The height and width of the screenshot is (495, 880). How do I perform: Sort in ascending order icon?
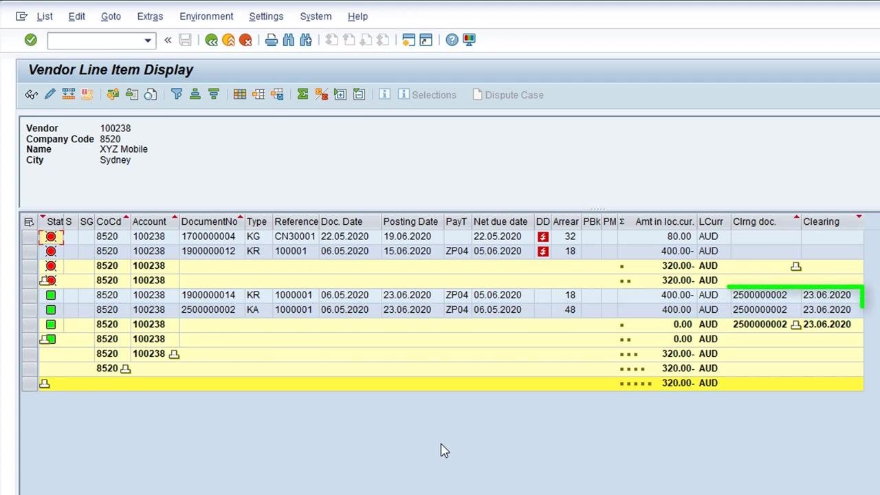click(195, 94)
